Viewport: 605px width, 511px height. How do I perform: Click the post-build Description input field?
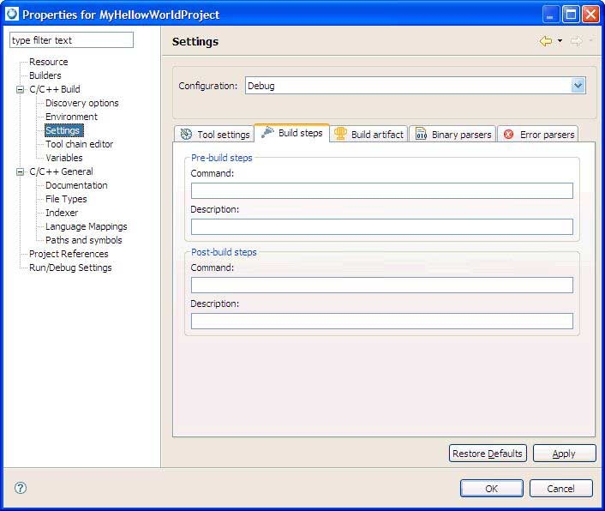click(381, 321)
